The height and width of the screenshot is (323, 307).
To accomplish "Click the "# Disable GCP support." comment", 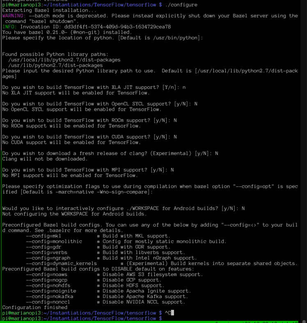I will pyautogui.click(x=129, y=280).
